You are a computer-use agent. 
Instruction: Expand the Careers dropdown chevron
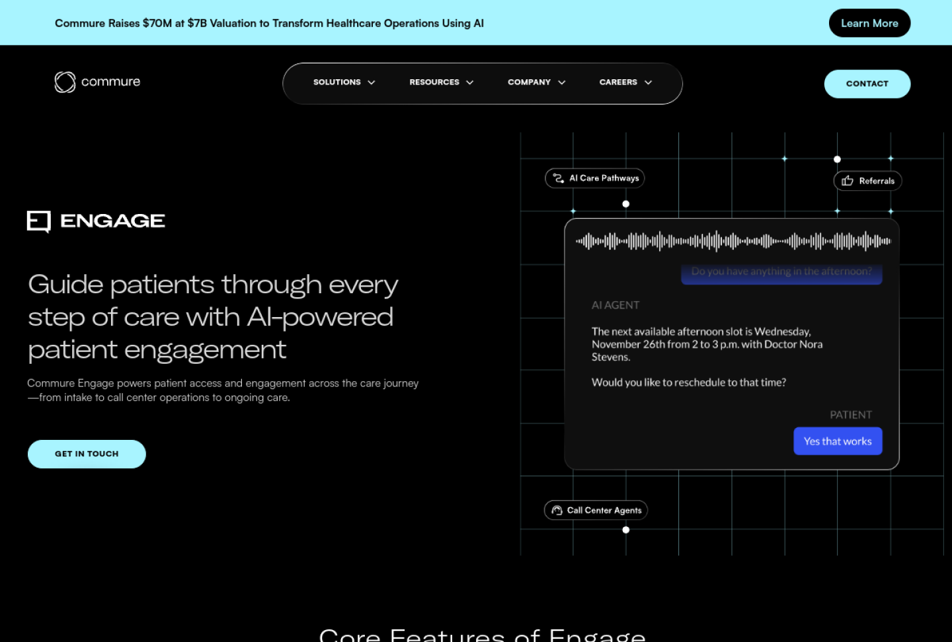pos(649,83)
